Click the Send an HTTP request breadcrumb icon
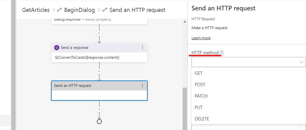This screenshot has width=306, height=130. (105, 10)
